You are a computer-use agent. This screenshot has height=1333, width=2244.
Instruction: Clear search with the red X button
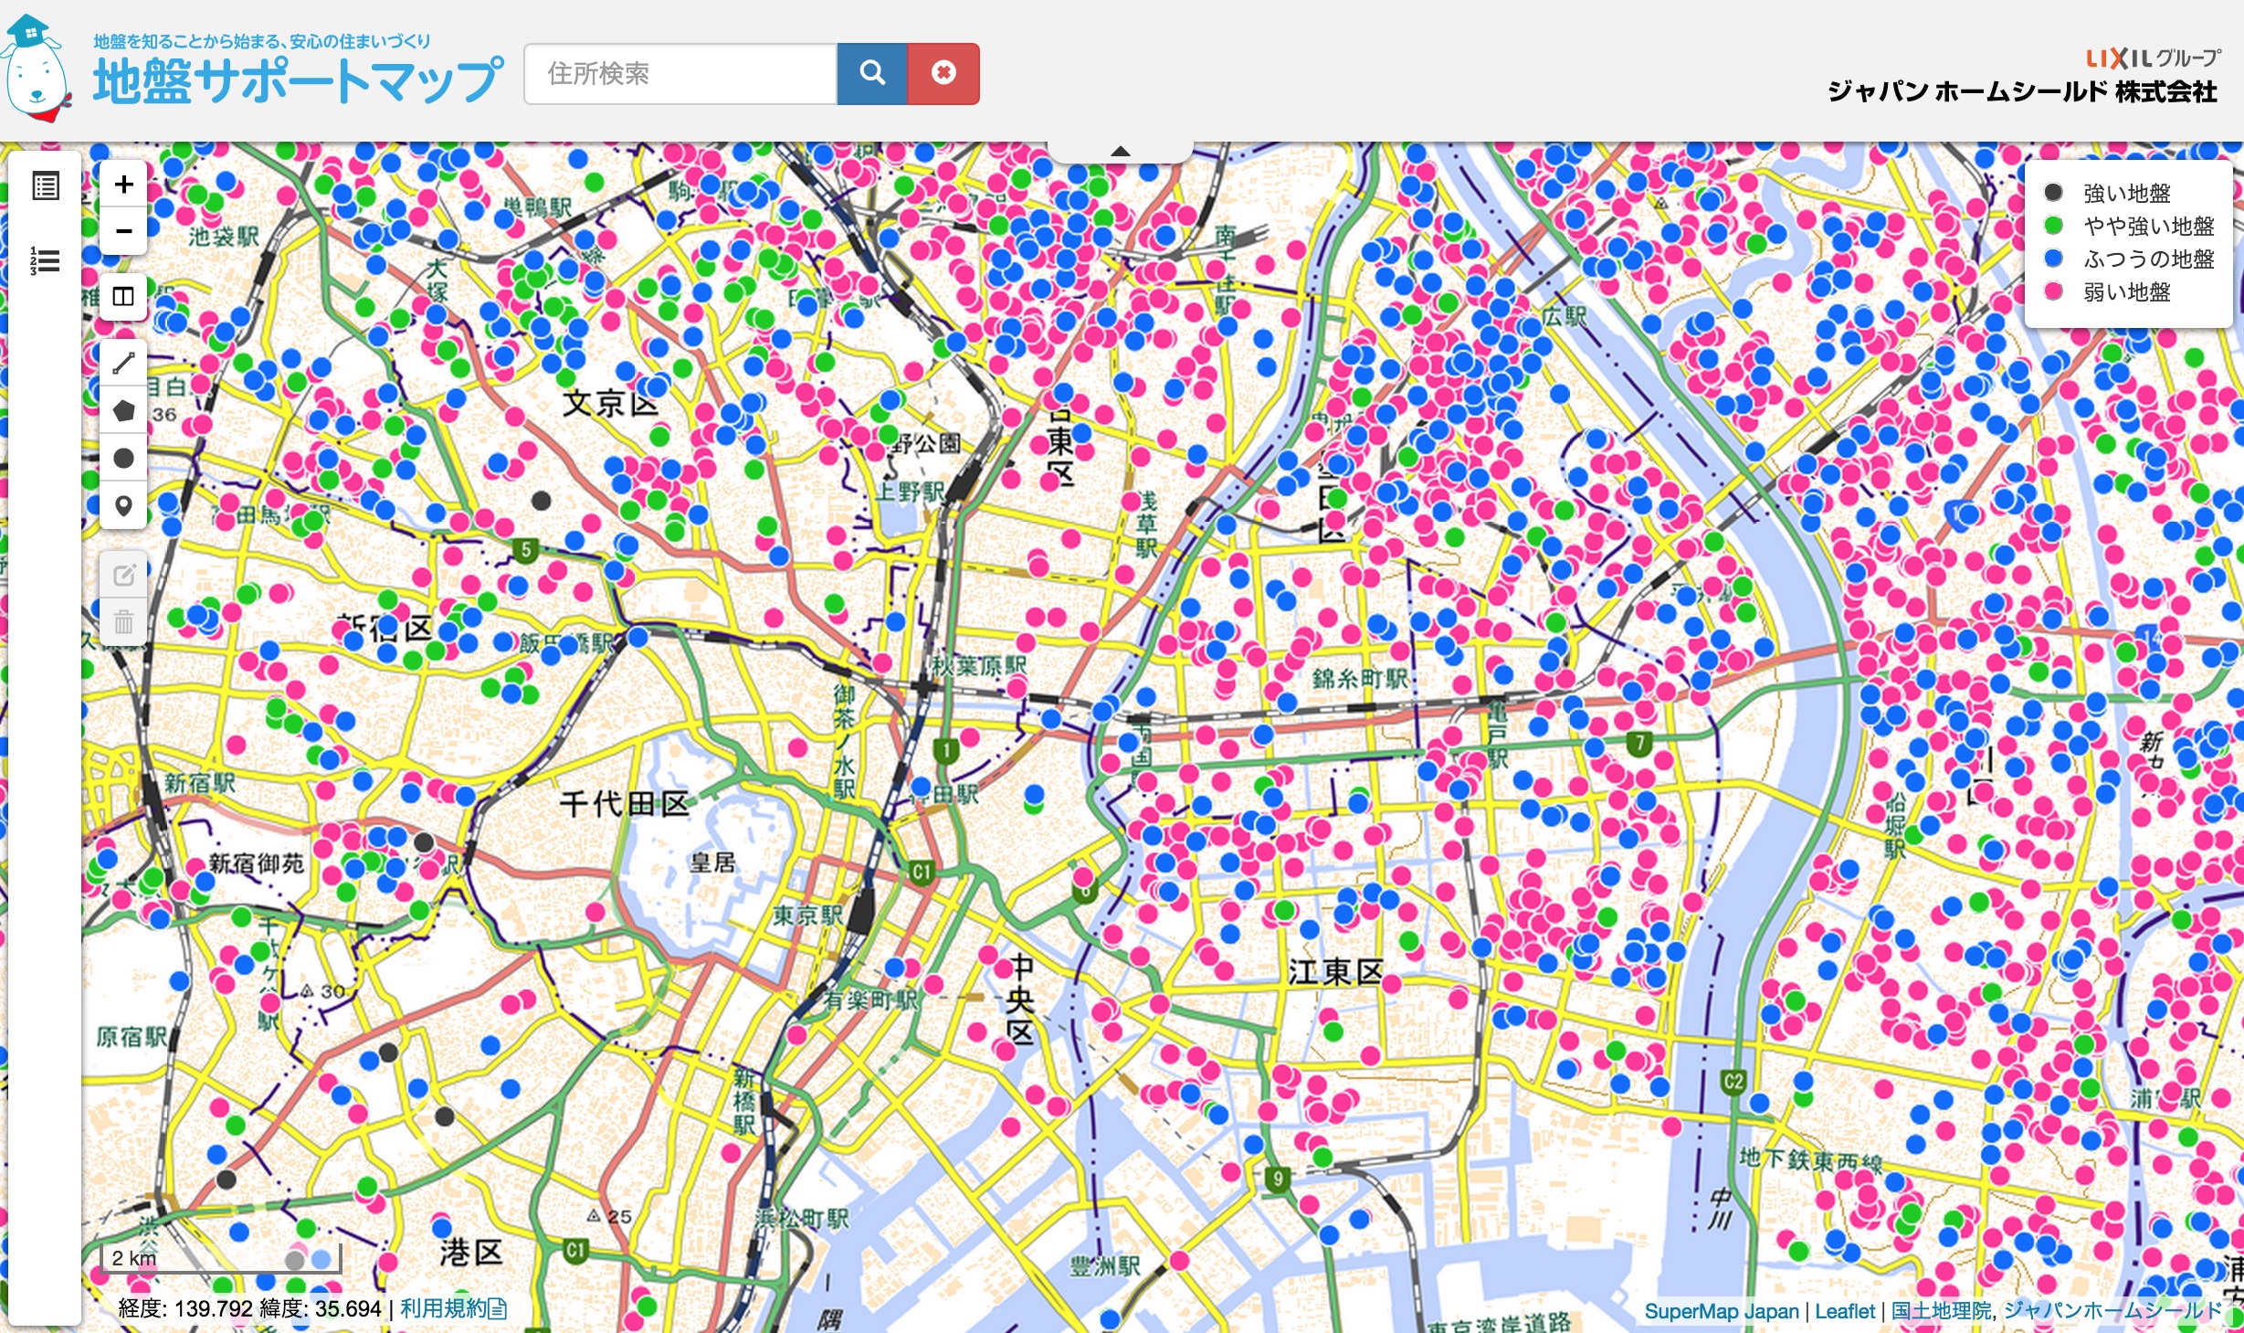943,74
